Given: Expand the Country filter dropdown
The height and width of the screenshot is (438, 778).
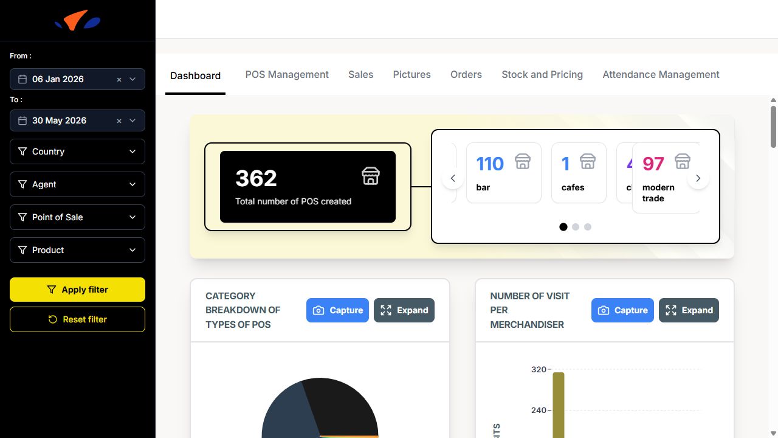Looking at the screenshot, I should (77, 151).
